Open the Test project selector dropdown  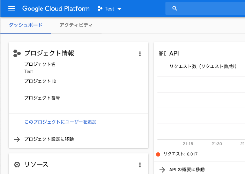(x=110, y=9)
